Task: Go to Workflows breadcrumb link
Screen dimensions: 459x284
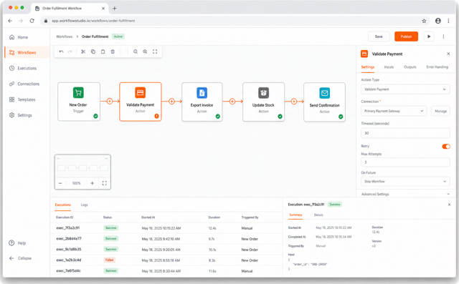Action: (64, 36)
